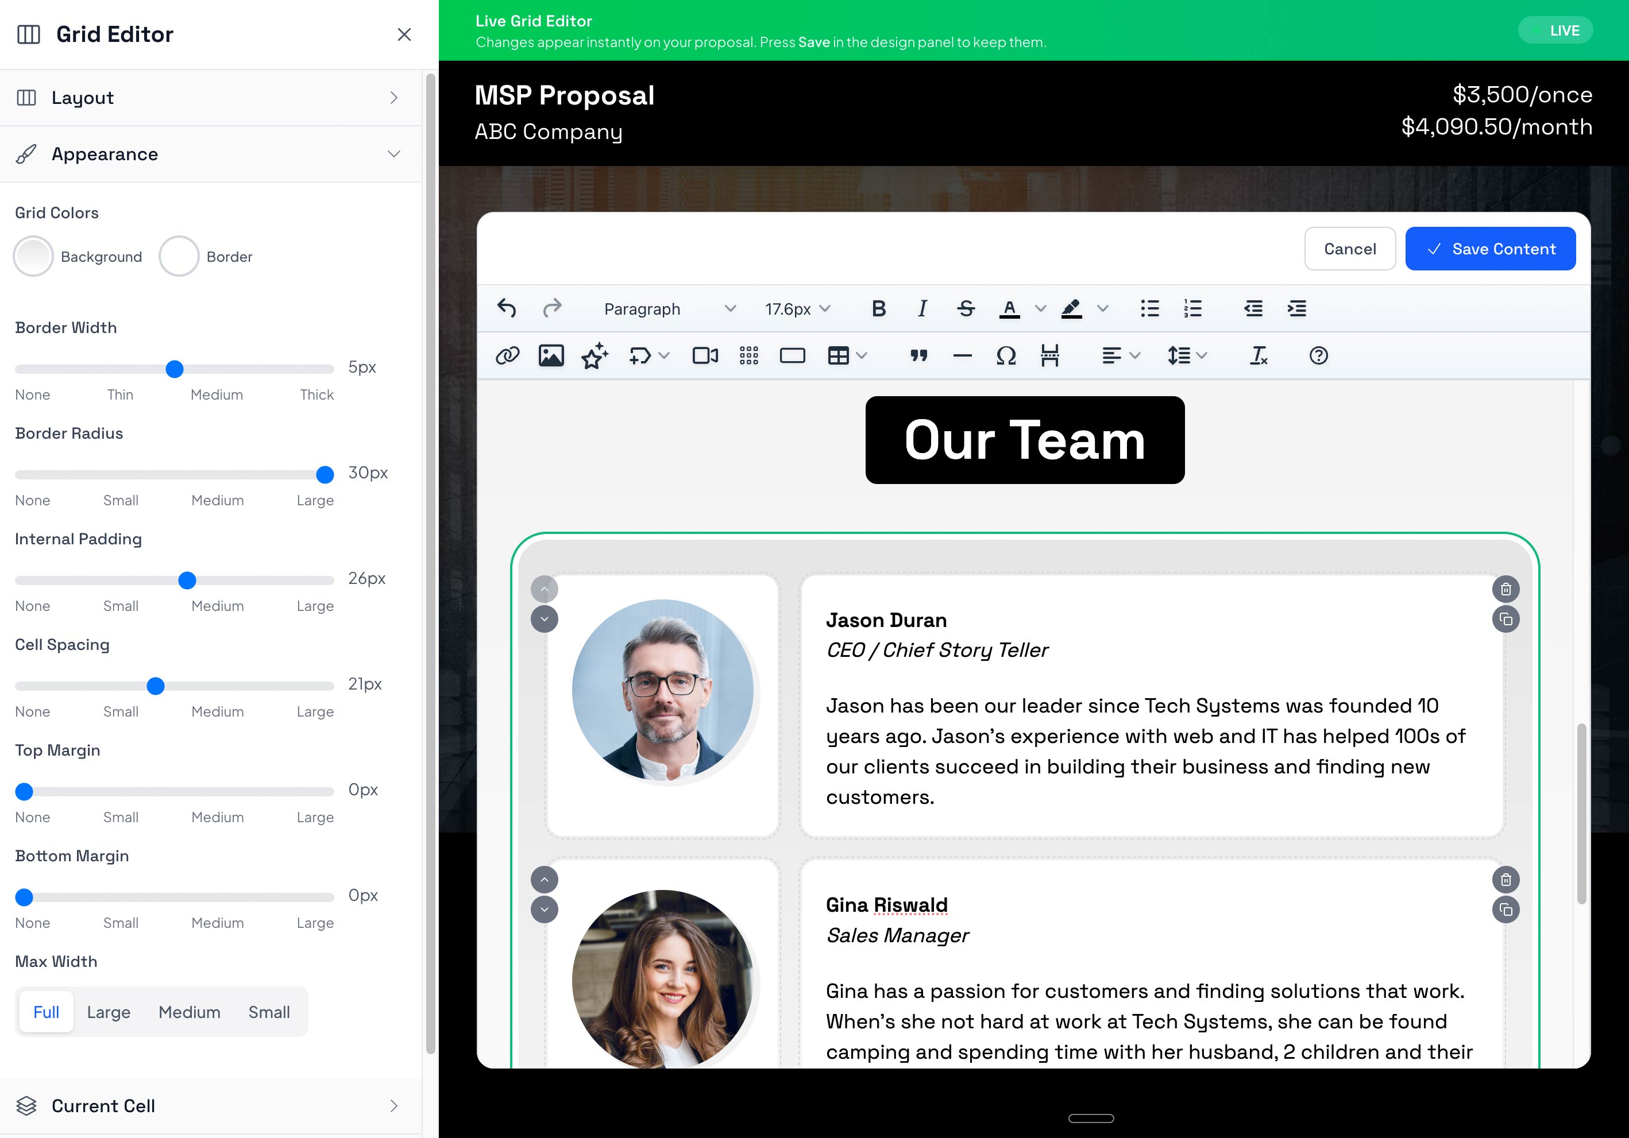
Task: Click the Insert Image icon
Action: [x=551, y=355]
